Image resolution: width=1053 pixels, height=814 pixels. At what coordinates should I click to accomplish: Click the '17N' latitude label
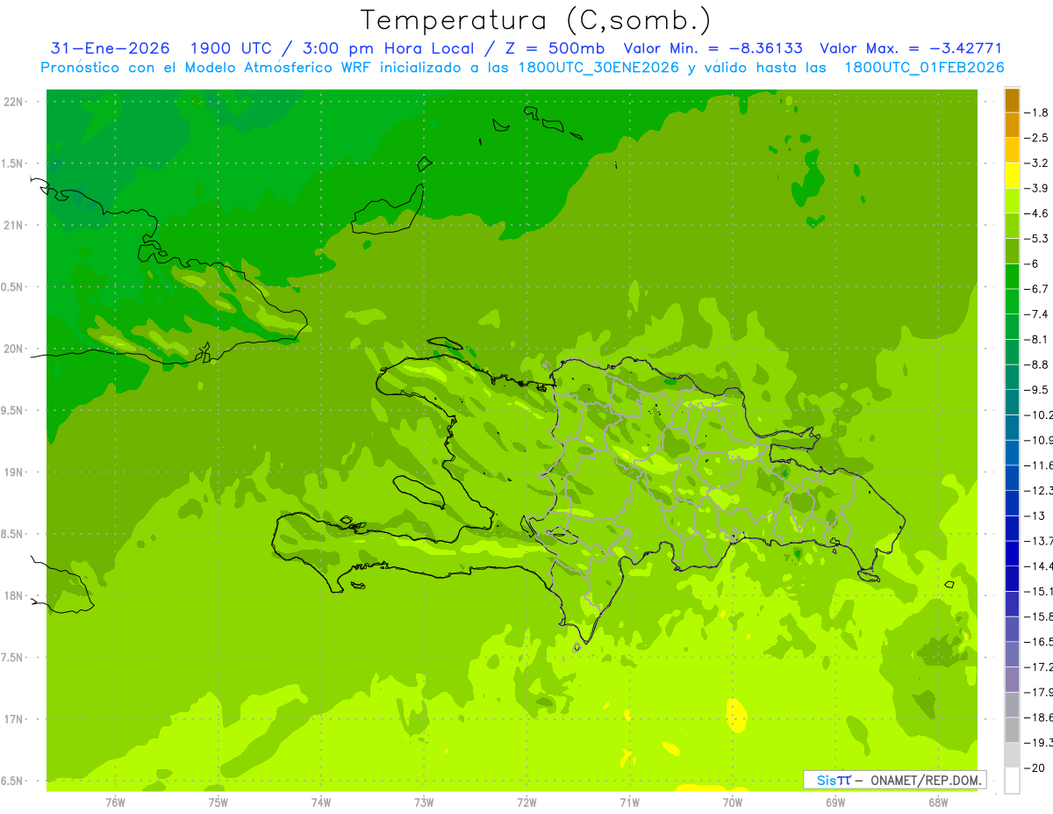pos(15,719)
